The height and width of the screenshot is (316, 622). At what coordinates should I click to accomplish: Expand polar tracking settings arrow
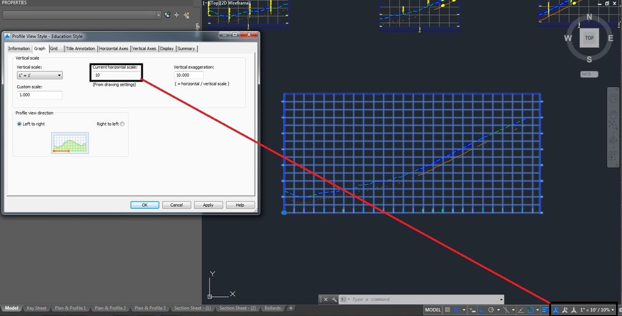click(499, 310)
